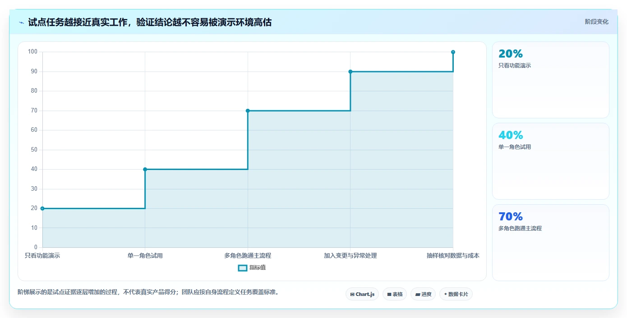This screenshot has width=627, height=318.
Task: Click the x-axis label 单一角色试用
Action: coord(145,255)
